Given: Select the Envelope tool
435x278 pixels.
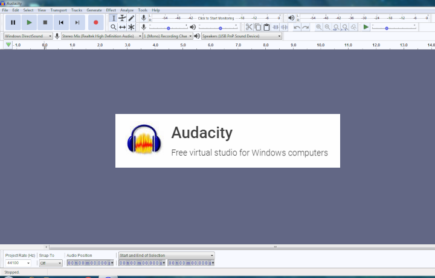Looking at the screenshot, I should point(122,18).
